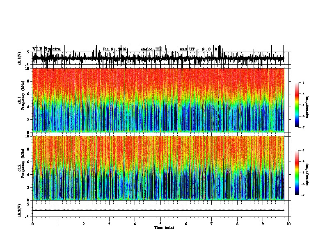Click the 'station=ITK' header label
This screenshot has height=251, width=325.
[151, 49]
